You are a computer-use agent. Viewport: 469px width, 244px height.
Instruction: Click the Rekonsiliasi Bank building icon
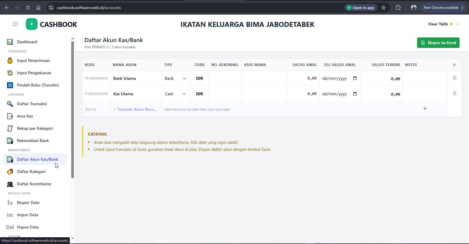(x=10, y=141)
